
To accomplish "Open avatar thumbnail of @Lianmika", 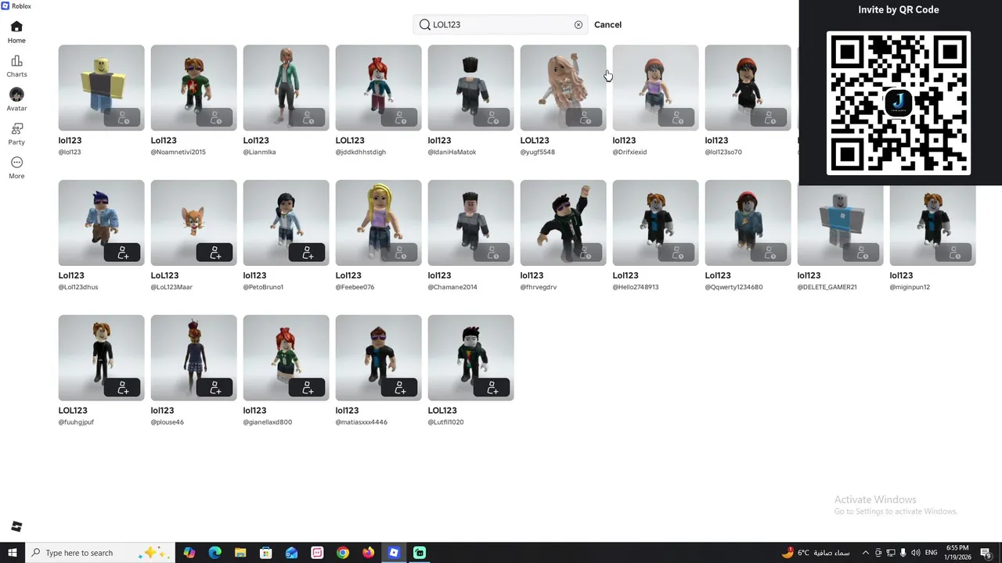I will pos(286,88).
